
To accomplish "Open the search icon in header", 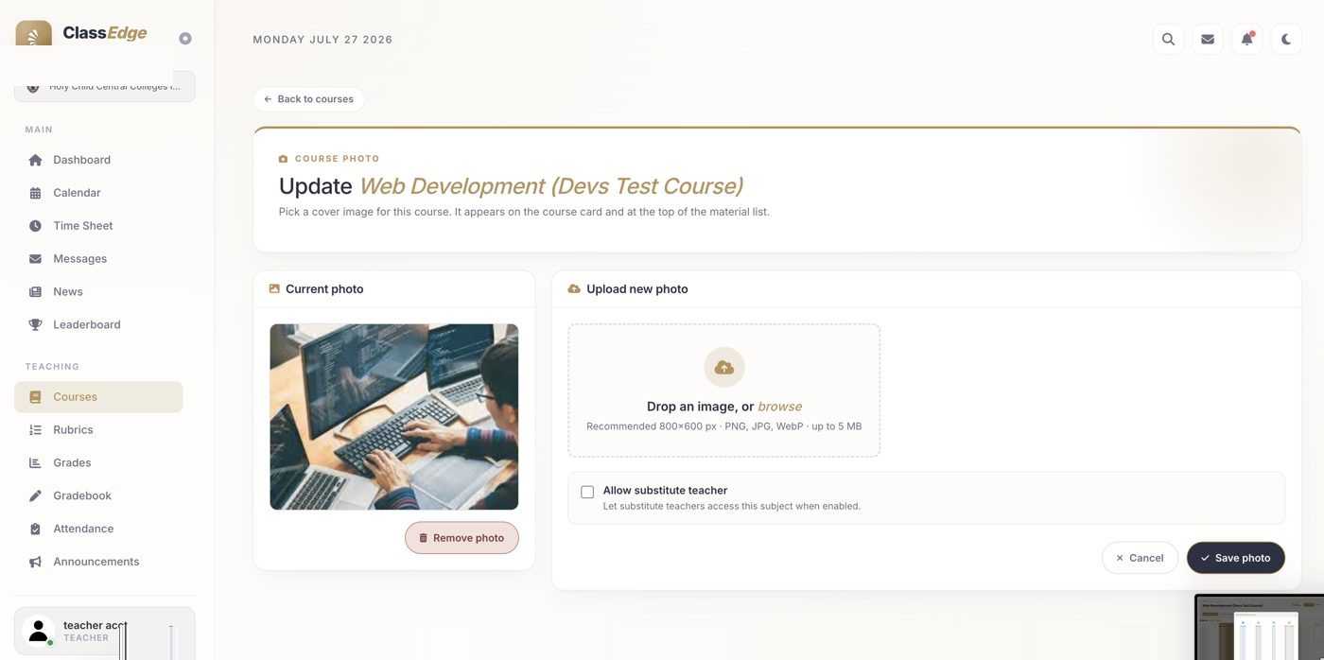I will pos(1168,39).
